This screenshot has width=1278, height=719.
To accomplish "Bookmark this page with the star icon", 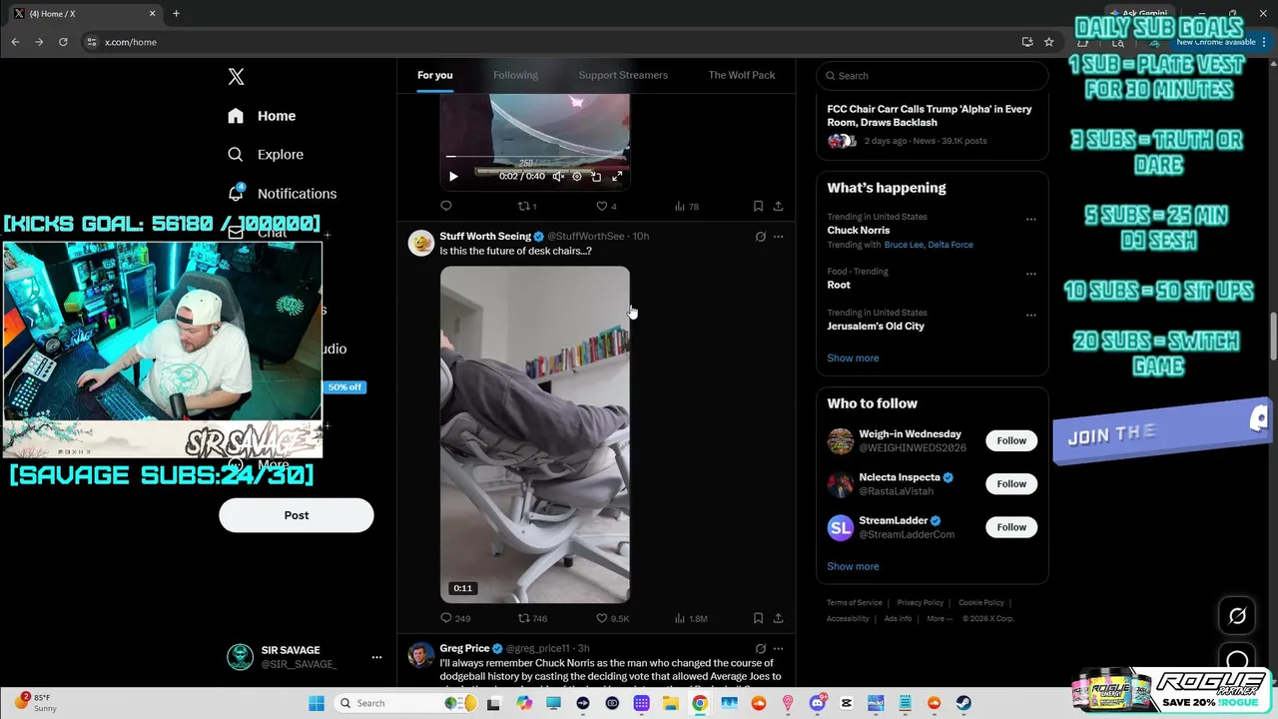I will [x=1048, y=42].
